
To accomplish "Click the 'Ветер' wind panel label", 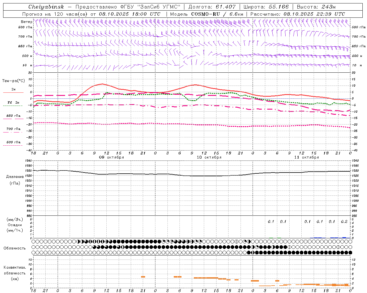I will [x=26, y=22].
